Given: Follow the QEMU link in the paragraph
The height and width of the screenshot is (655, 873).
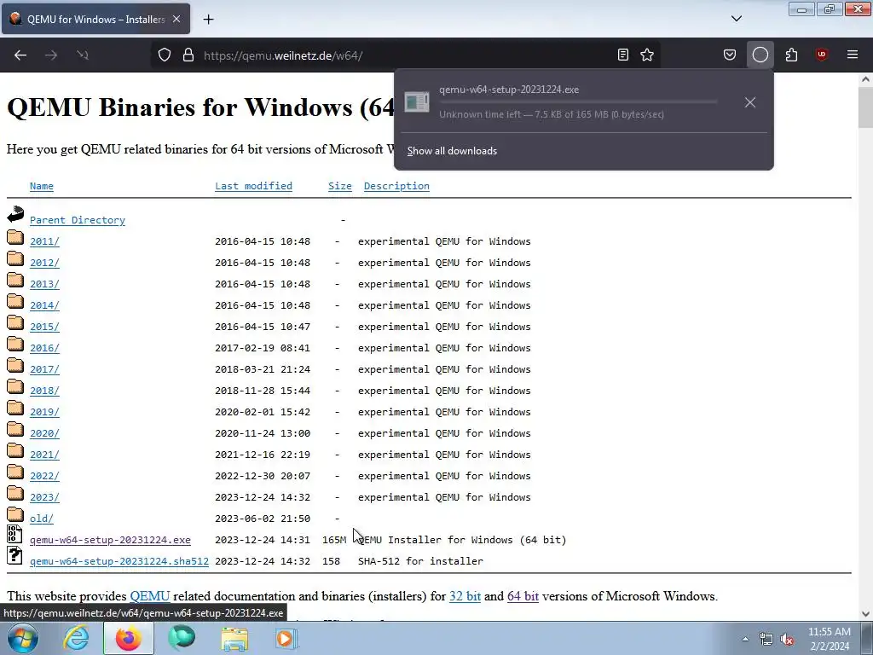Looking at the screenshot, I should point(150,596).
